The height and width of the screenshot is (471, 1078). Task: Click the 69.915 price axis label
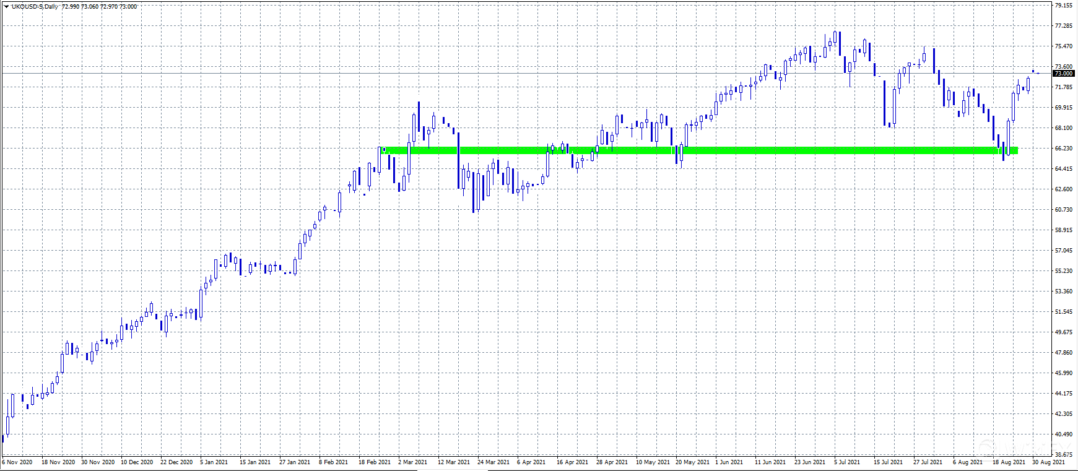coord(1064,108)
